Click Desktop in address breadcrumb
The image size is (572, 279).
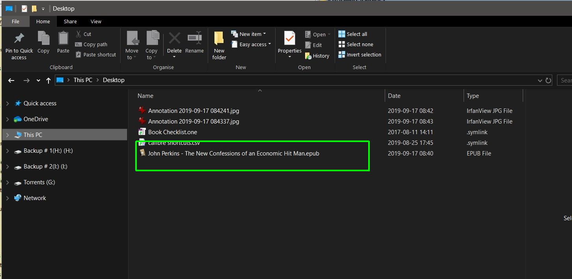114,80
